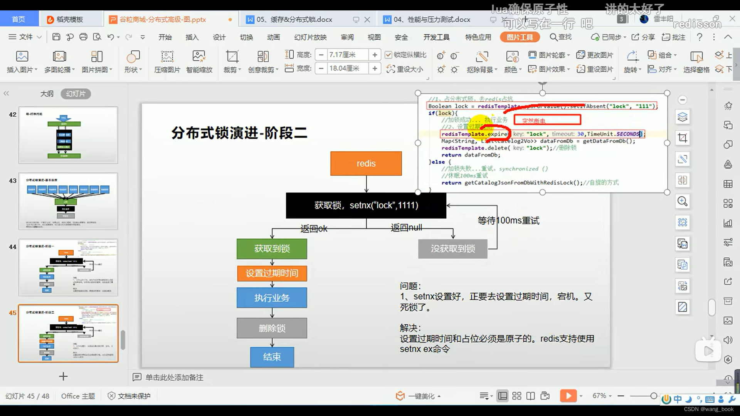Click the Insert Picture icon

(x=22, y=56)
